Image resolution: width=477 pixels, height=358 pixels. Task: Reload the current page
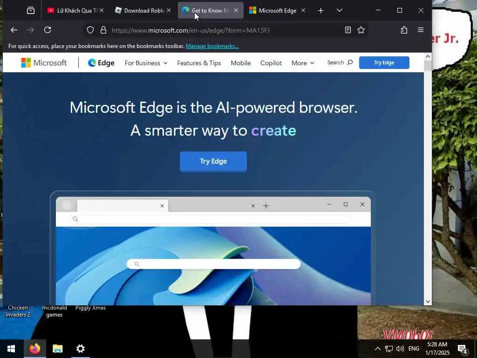pyautogui.click(x=48, y=30)
